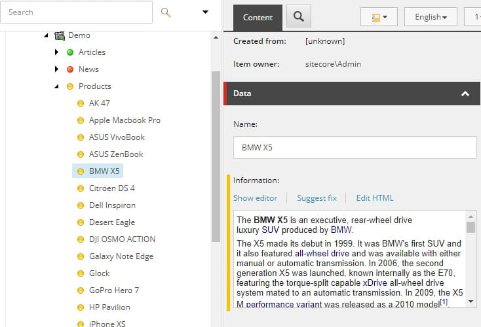This screenshot has width=481, height=327.
Task: Select Dell Inspiron item
Action: click(112, 205)
